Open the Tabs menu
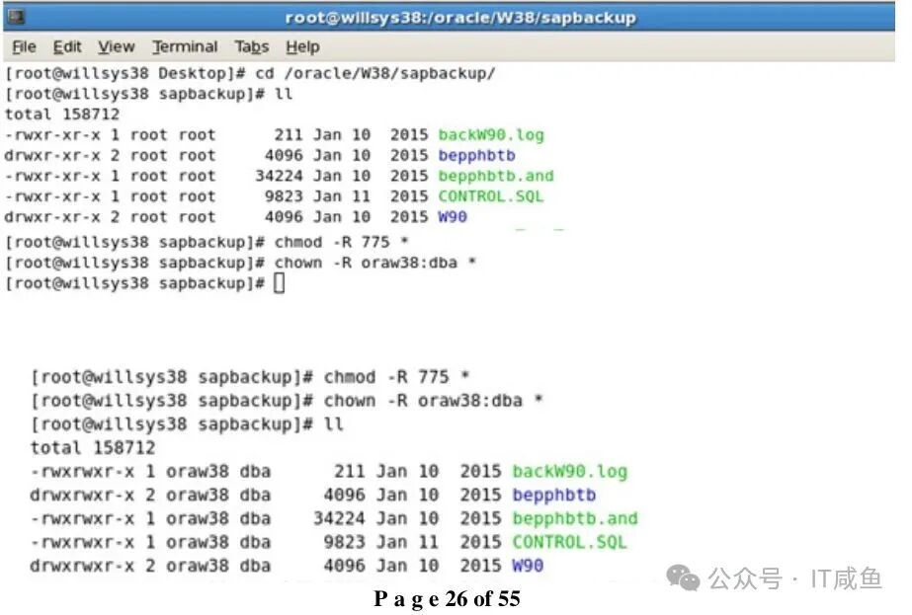Screen dimensions: 912x615 (x=252, y=46)
